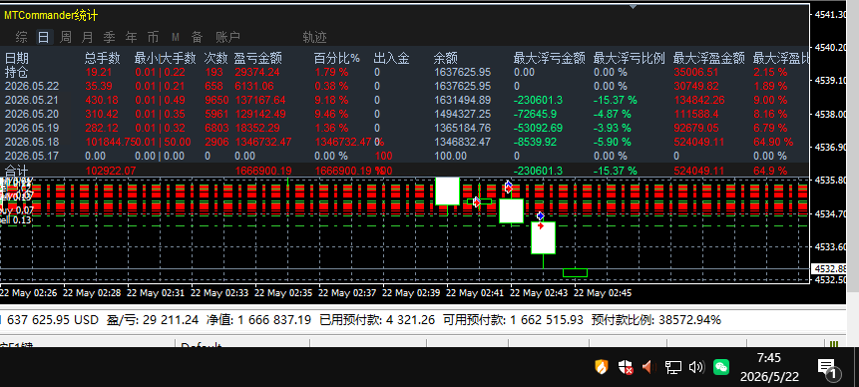Viewport: 859px width, 387px height.
Task: Switch to the M tab
Action: (x=176, y=37)
